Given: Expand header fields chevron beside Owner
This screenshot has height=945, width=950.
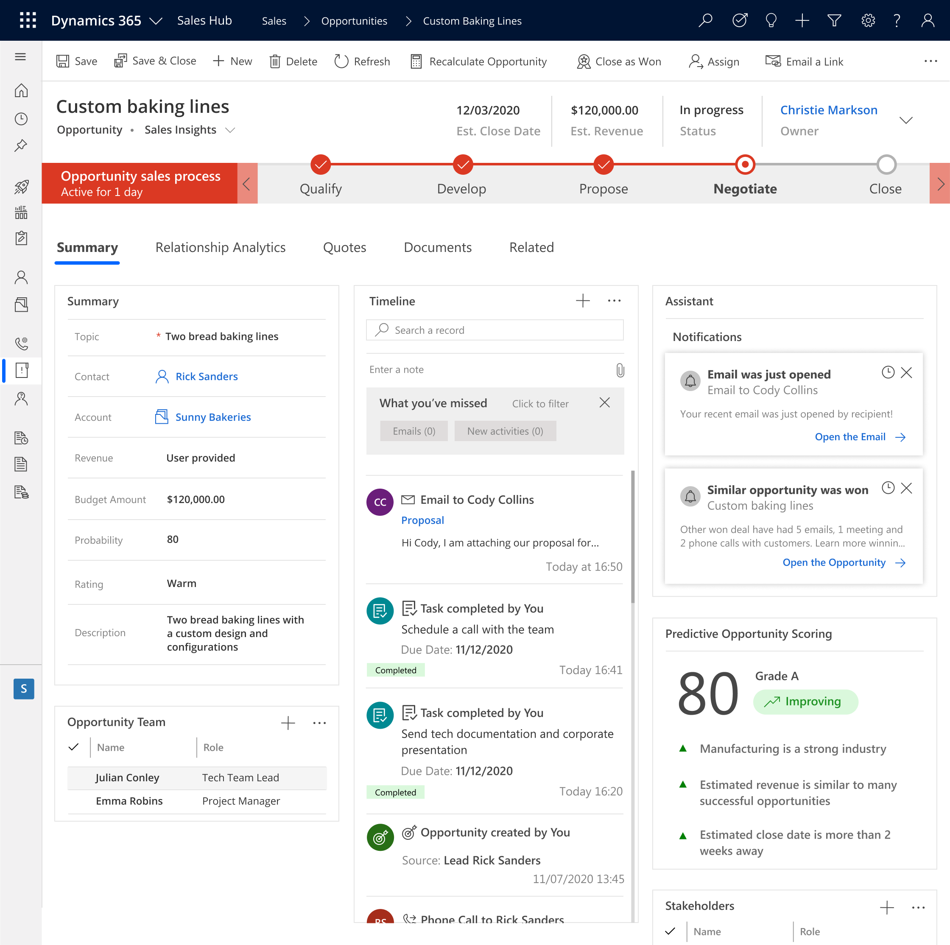Looking at the screenshot, I should (x=906, y=120).
